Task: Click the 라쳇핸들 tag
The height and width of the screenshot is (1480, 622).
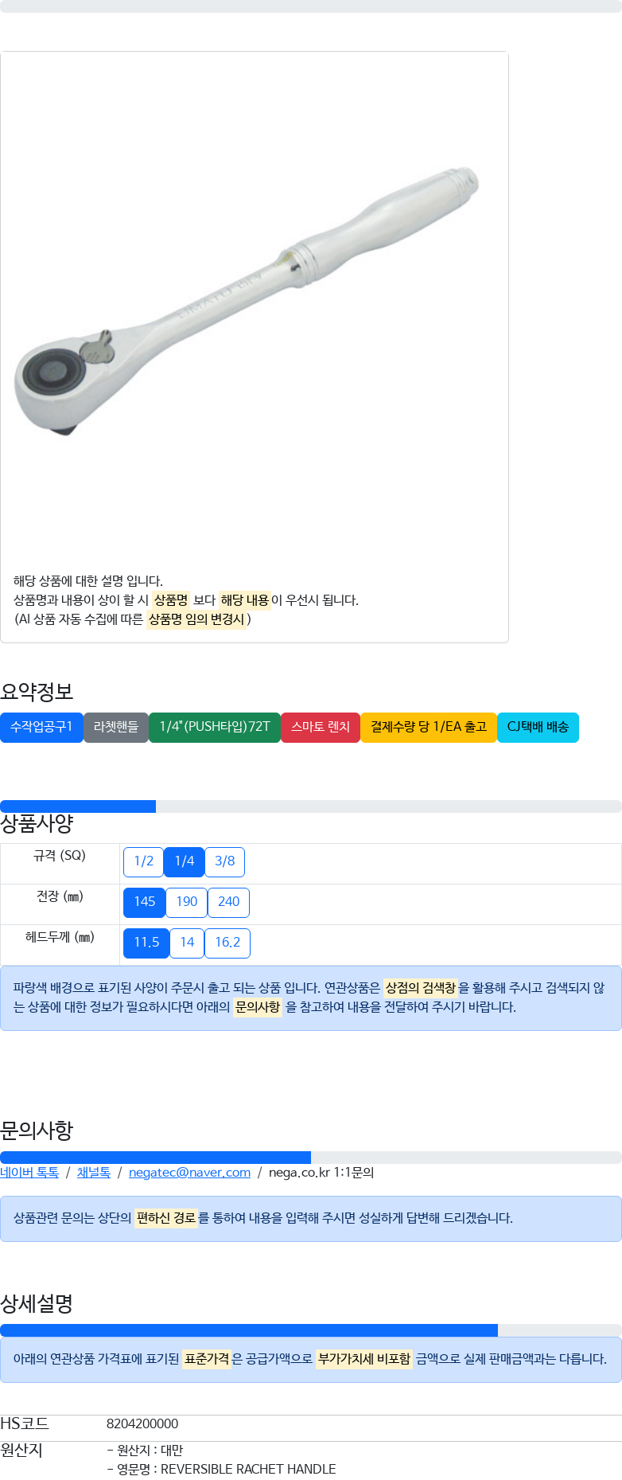Action: coord(116,727)
